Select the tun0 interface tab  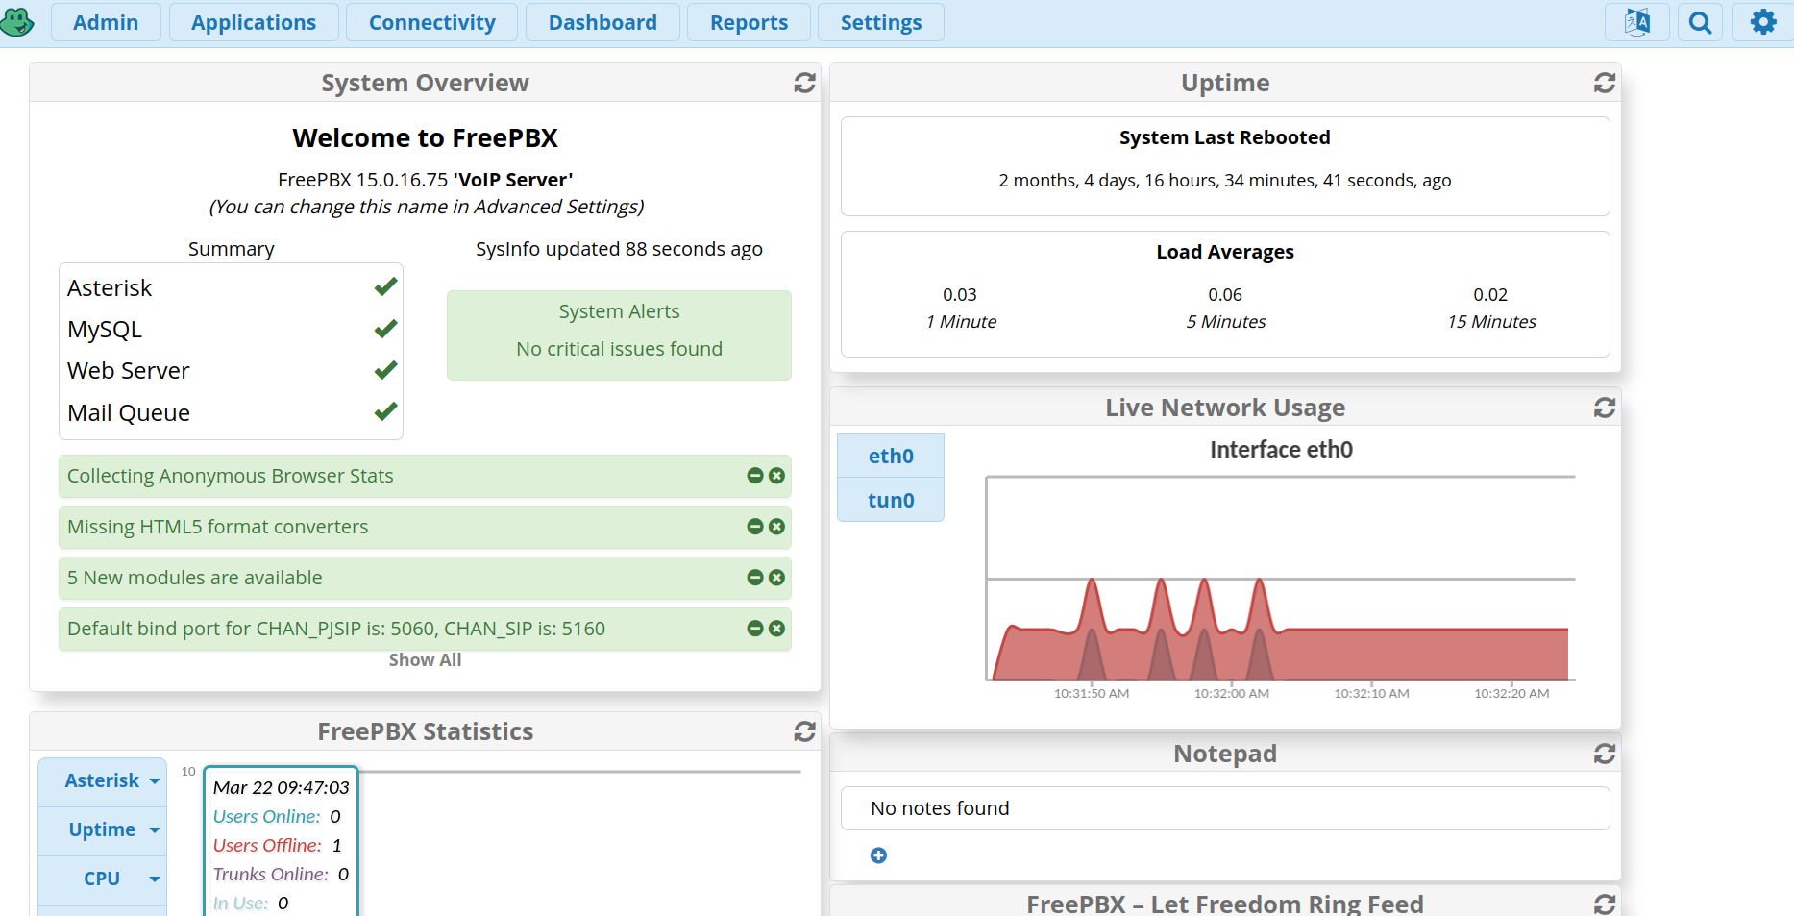[x=891, y=500]
